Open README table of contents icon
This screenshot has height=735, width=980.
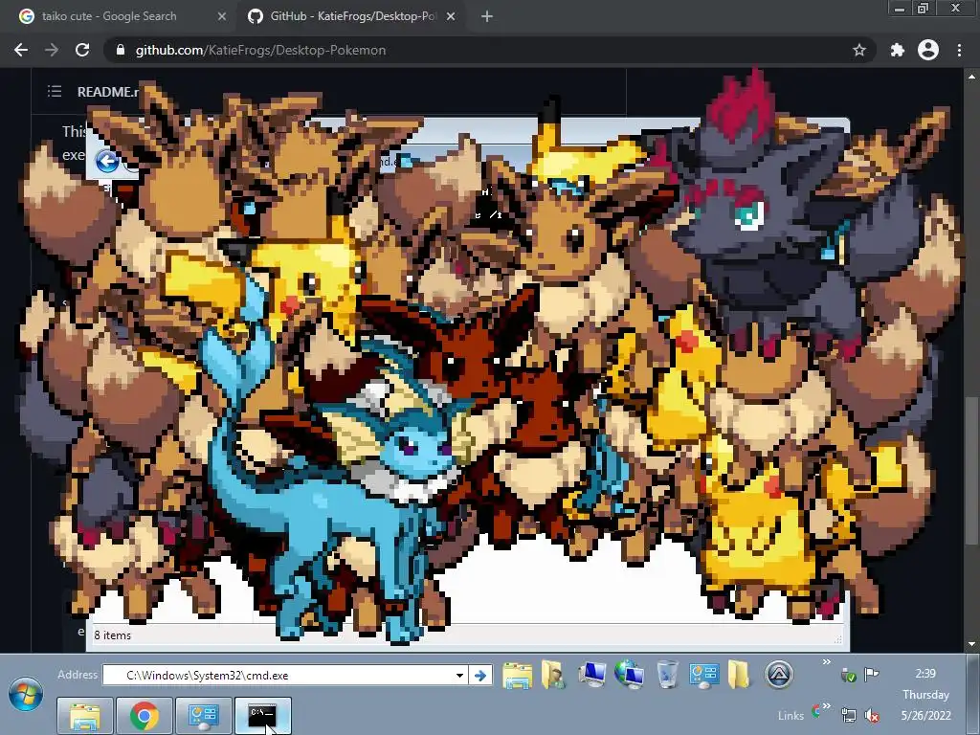pos(55,91)
